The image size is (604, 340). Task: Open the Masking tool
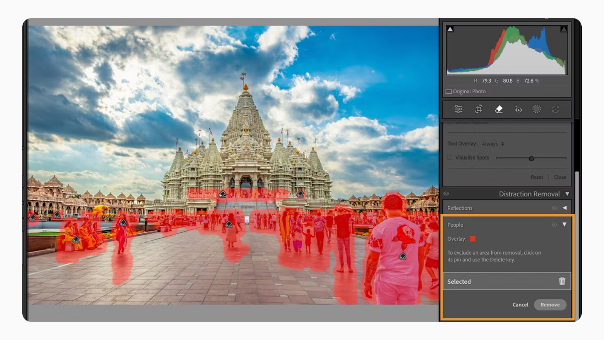pos(536,109)
